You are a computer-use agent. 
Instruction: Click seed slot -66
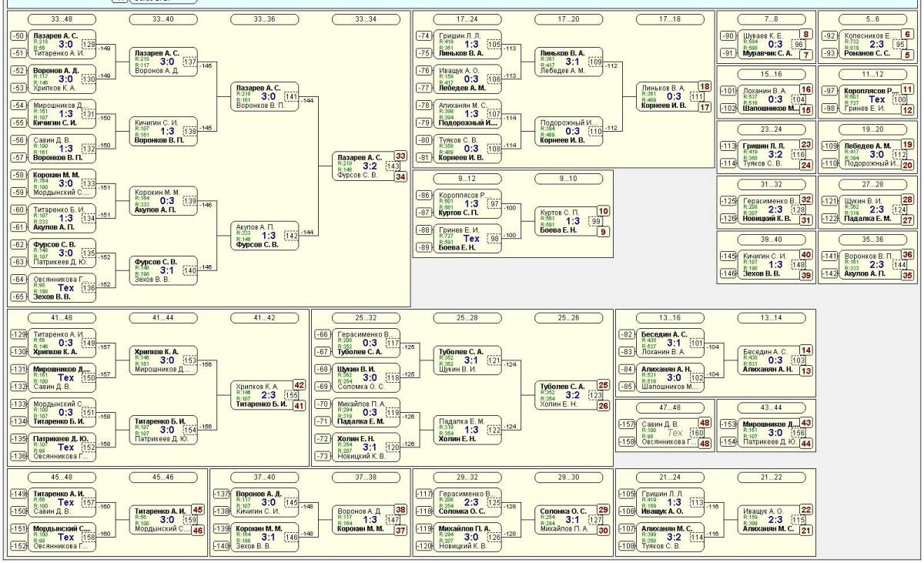tap(323, 334)
